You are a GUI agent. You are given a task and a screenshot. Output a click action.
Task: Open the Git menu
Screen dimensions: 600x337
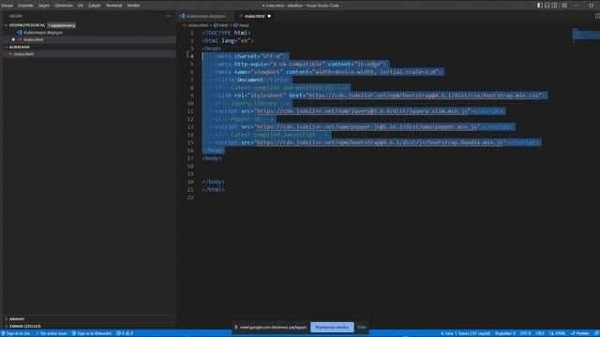pos(81,6)
